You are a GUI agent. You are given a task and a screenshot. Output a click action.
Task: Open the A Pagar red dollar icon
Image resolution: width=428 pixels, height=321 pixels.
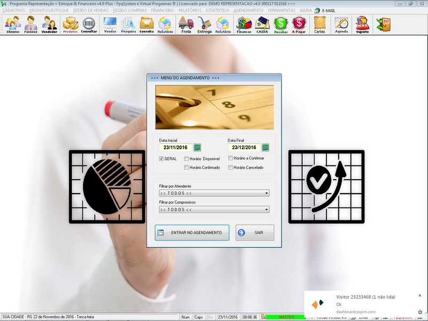pos(299,25)
